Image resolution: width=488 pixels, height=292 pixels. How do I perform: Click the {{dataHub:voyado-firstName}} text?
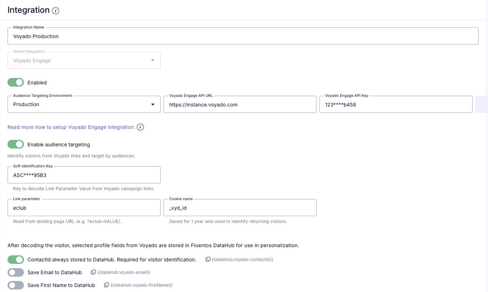pos(141,285)
